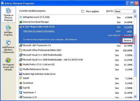Select SaveSense entry
The image size is (140, 101).
coord(76,83)
